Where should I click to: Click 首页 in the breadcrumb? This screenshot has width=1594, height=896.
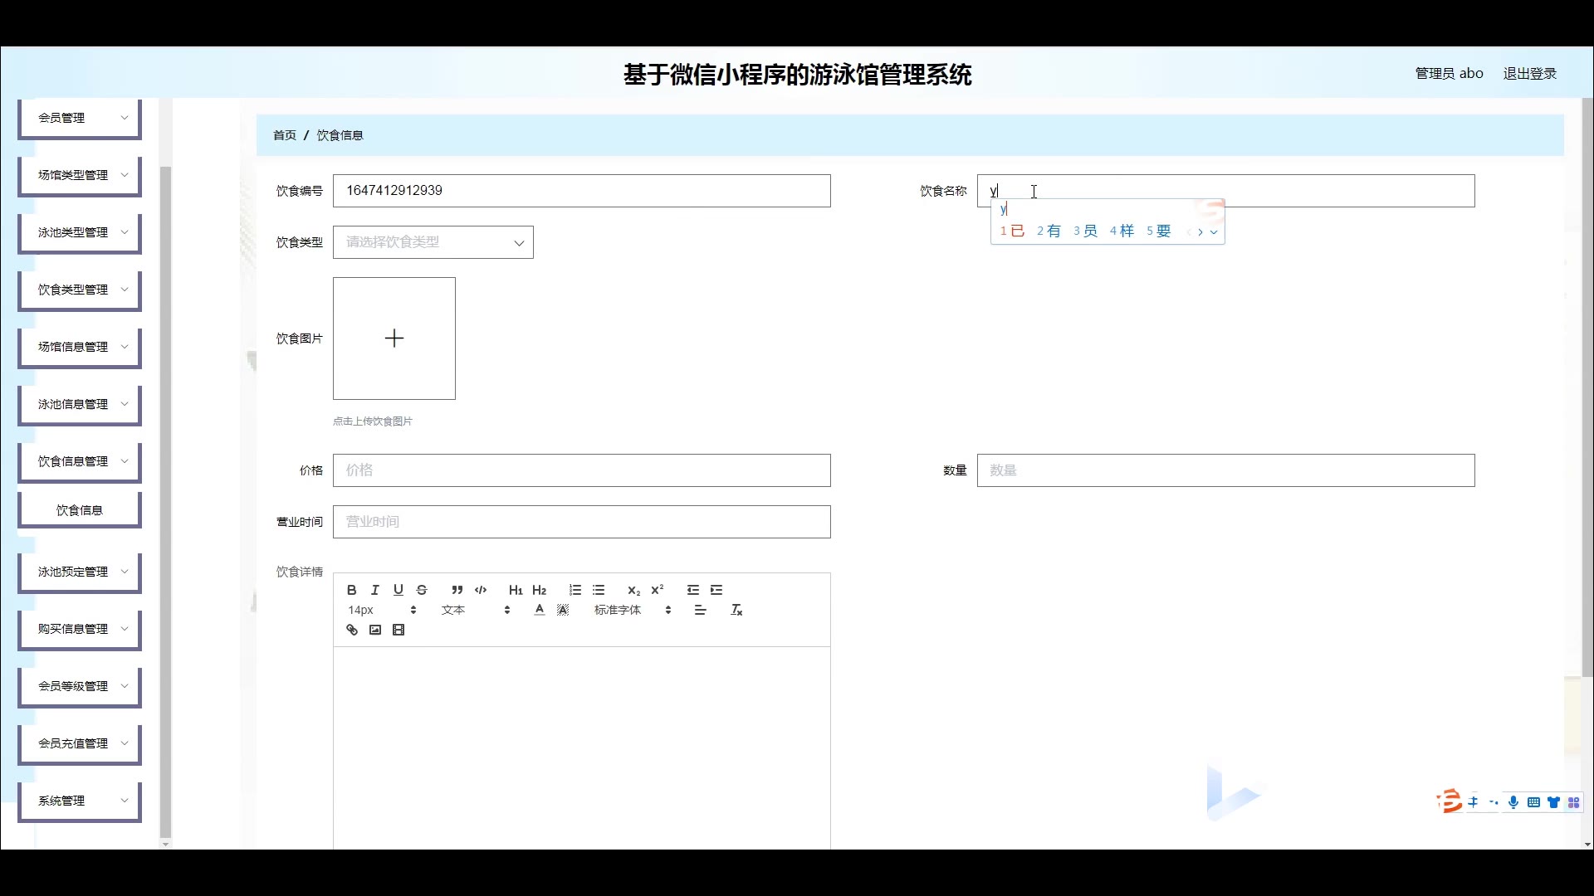[284, 135]
